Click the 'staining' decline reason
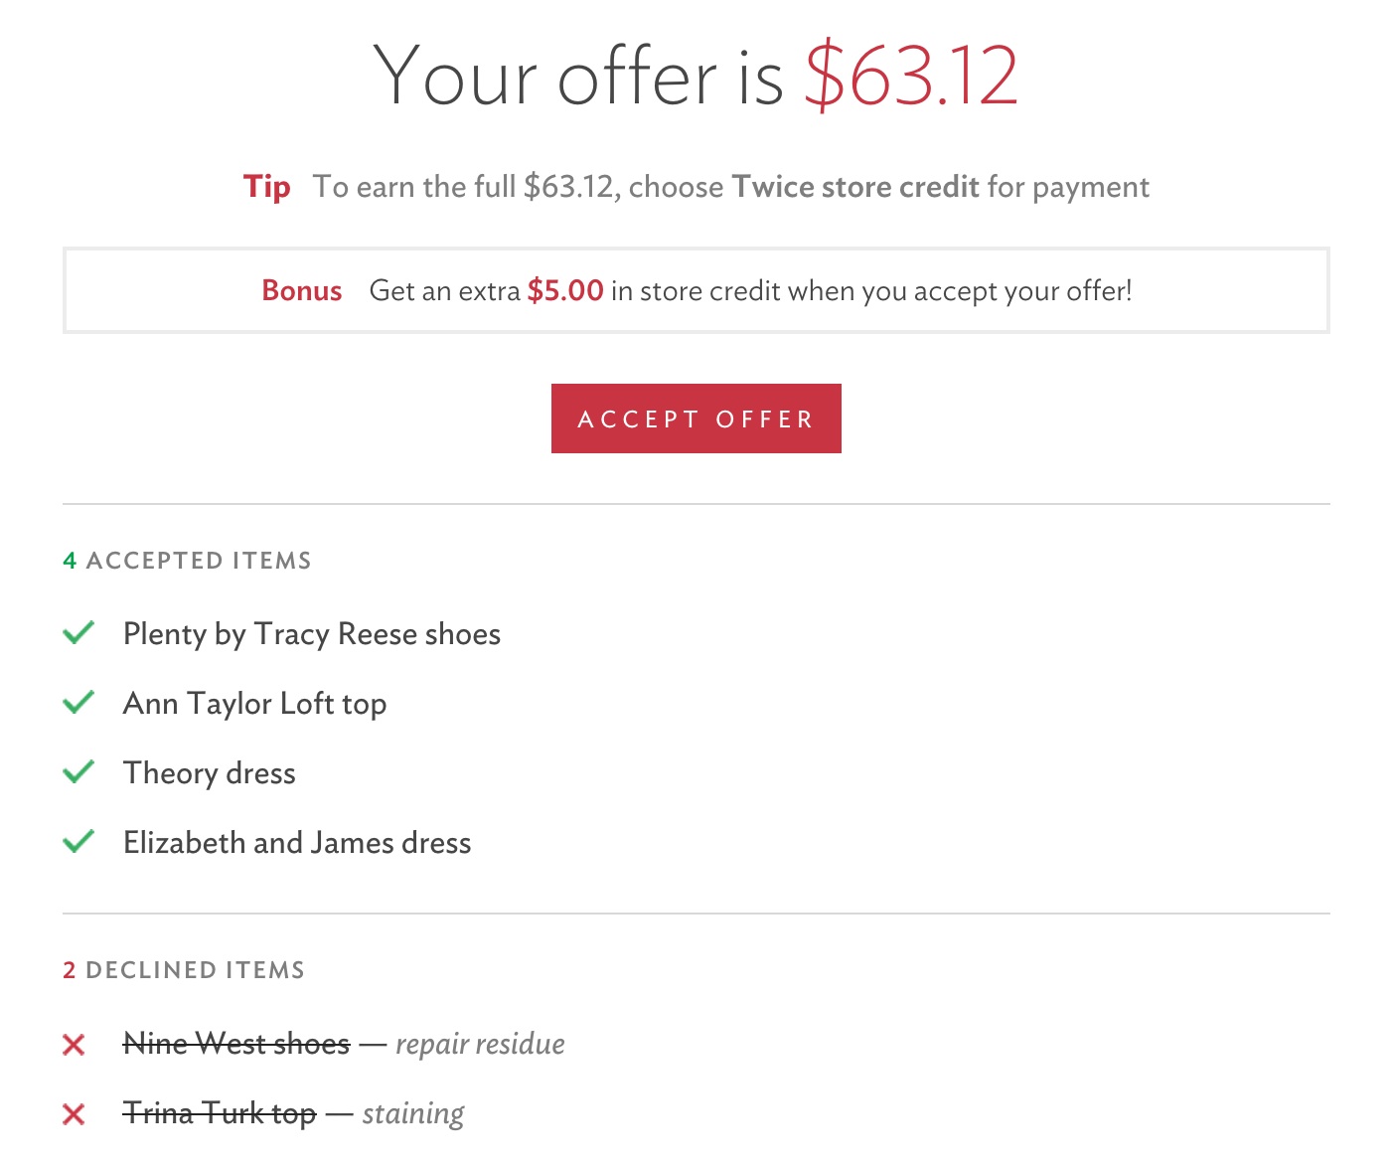 tap(413, 1113)
